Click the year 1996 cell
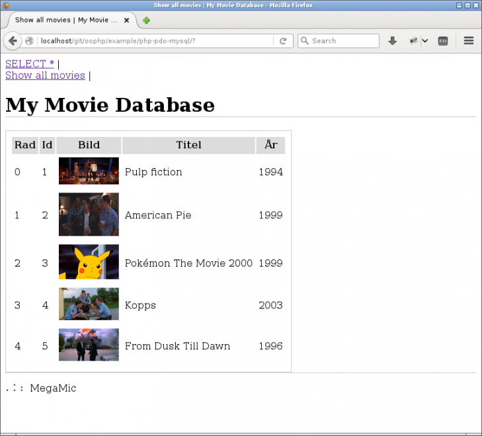 271,346
